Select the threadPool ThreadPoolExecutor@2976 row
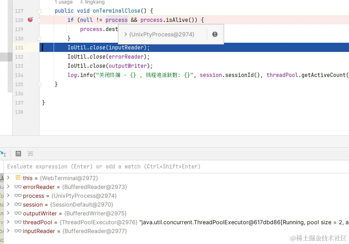 [176, 222]
